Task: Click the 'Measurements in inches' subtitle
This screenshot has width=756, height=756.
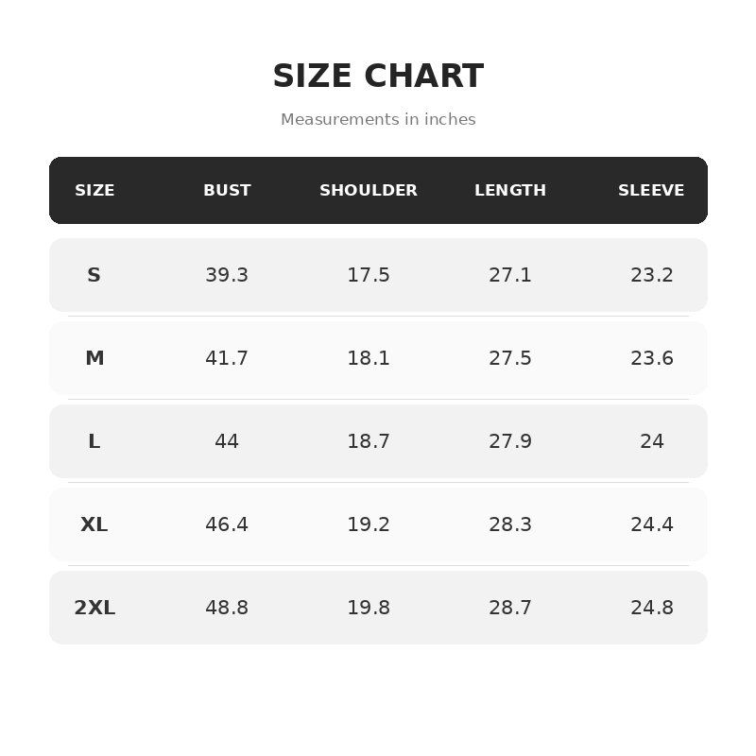Action: click(378, 119)
